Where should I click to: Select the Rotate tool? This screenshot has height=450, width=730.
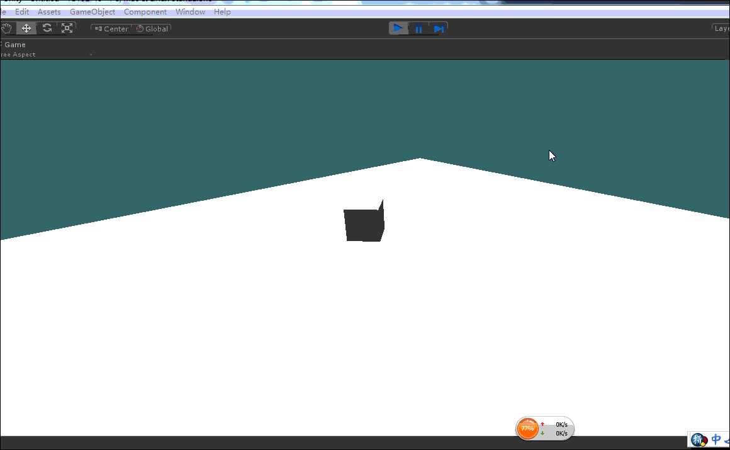pyautogui.click(x=47, y=28)
